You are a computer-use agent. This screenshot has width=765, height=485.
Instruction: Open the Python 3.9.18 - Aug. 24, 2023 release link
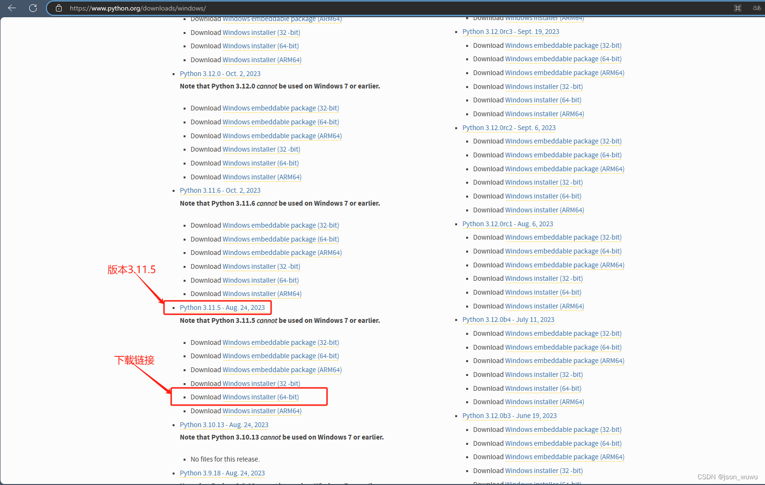pyautogui.click(x=222, y=473)
